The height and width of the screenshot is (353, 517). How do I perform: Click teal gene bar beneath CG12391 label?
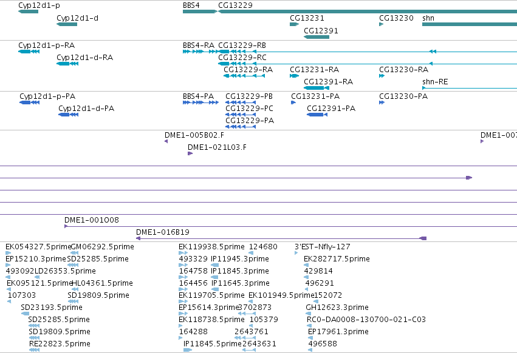(x=317, y=37)
